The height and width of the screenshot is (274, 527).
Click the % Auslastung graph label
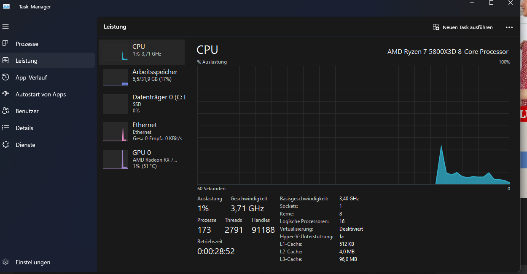[x=212, y=62]
